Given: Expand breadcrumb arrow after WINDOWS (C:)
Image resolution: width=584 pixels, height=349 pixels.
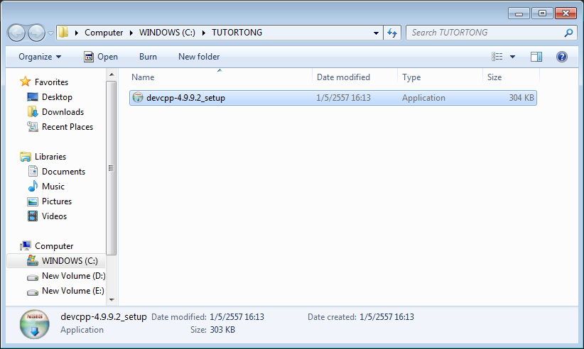Looking at the screenshot, I should 204,33.
